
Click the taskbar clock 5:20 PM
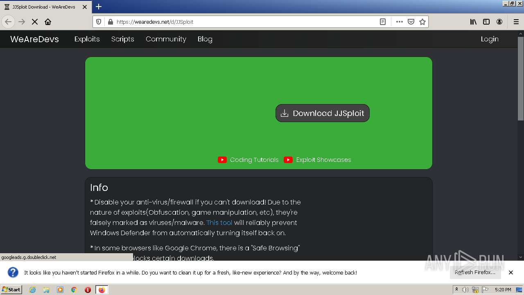[503, 290]
